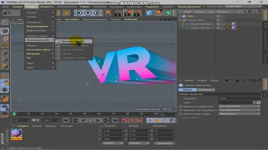
Task: Open Создать in the material manager
Action: (x=23, y=126)
